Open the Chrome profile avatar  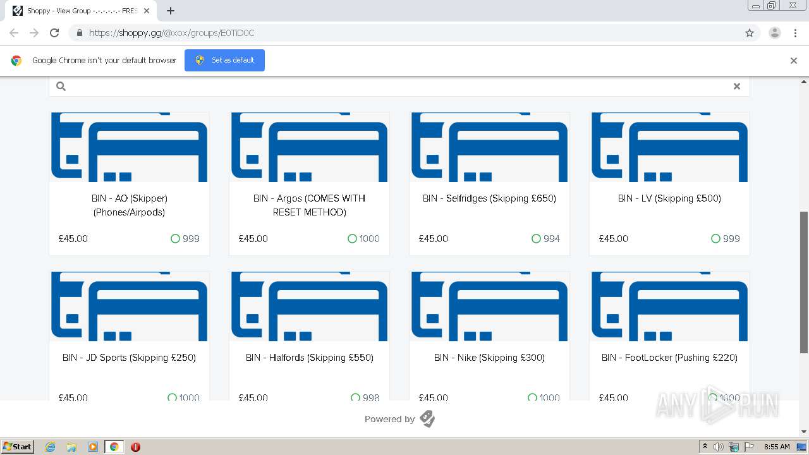click(775, 33)
